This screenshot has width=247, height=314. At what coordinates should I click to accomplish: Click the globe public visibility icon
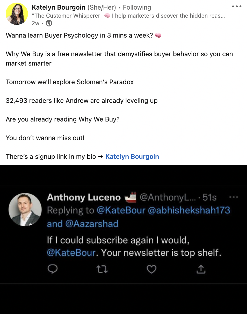pos(49,23)
